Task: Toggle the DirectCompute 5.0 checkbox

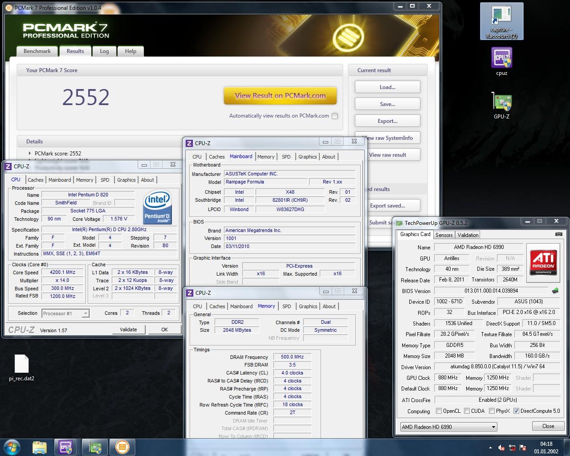Action: [516, 411]
